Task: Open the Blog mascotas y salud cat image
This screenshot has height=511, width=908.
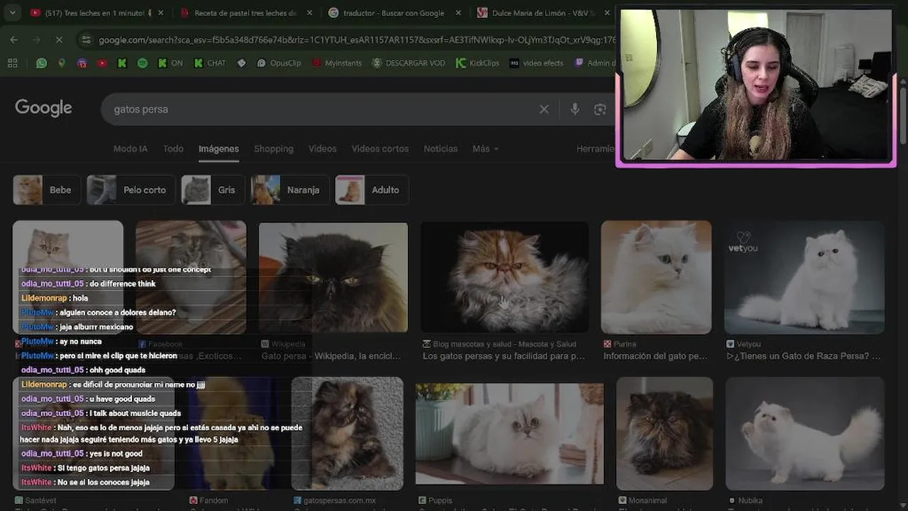Action: [x=504, y=277]
